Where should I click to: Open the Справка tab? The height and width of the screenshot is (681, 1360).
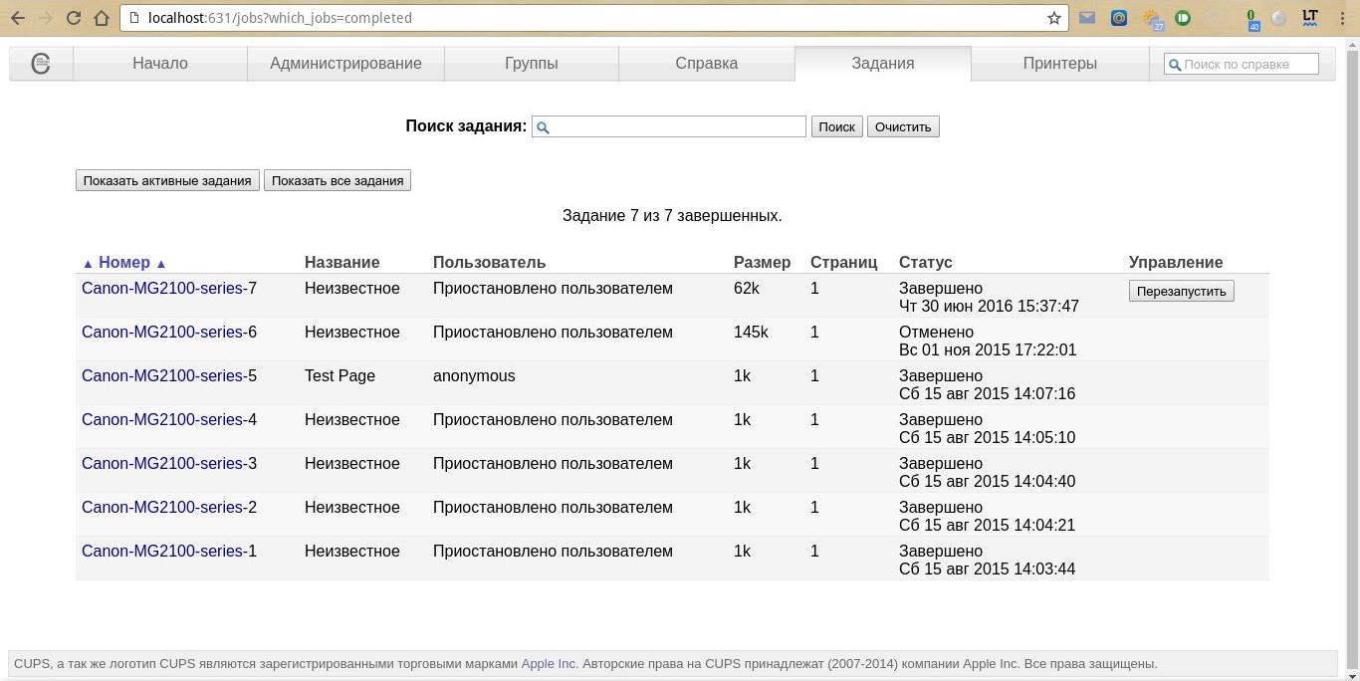pos(706,64)
